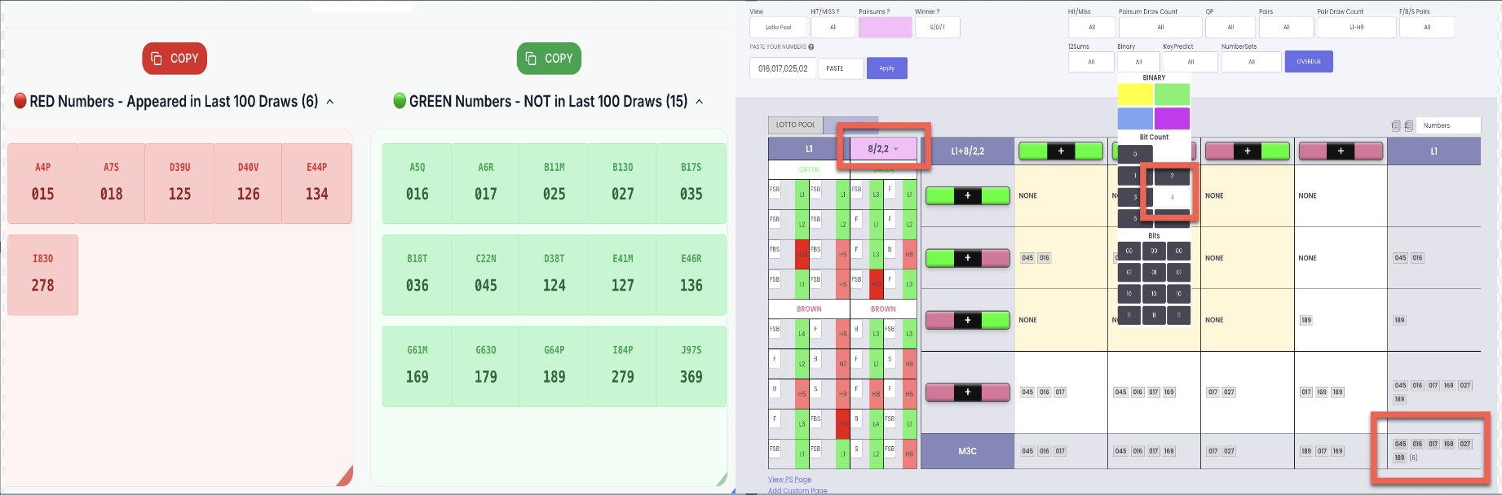Click the Apply button
The image size is (1502, 495).
[886, 68]
